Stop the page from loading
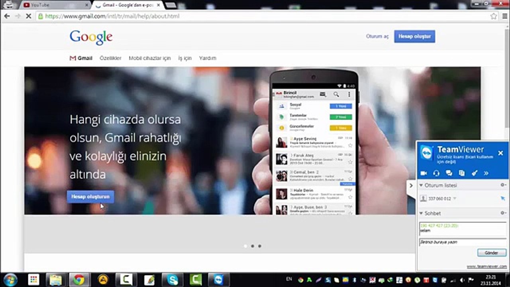This screenshot has height=287, width=510. tap(28, 16)
